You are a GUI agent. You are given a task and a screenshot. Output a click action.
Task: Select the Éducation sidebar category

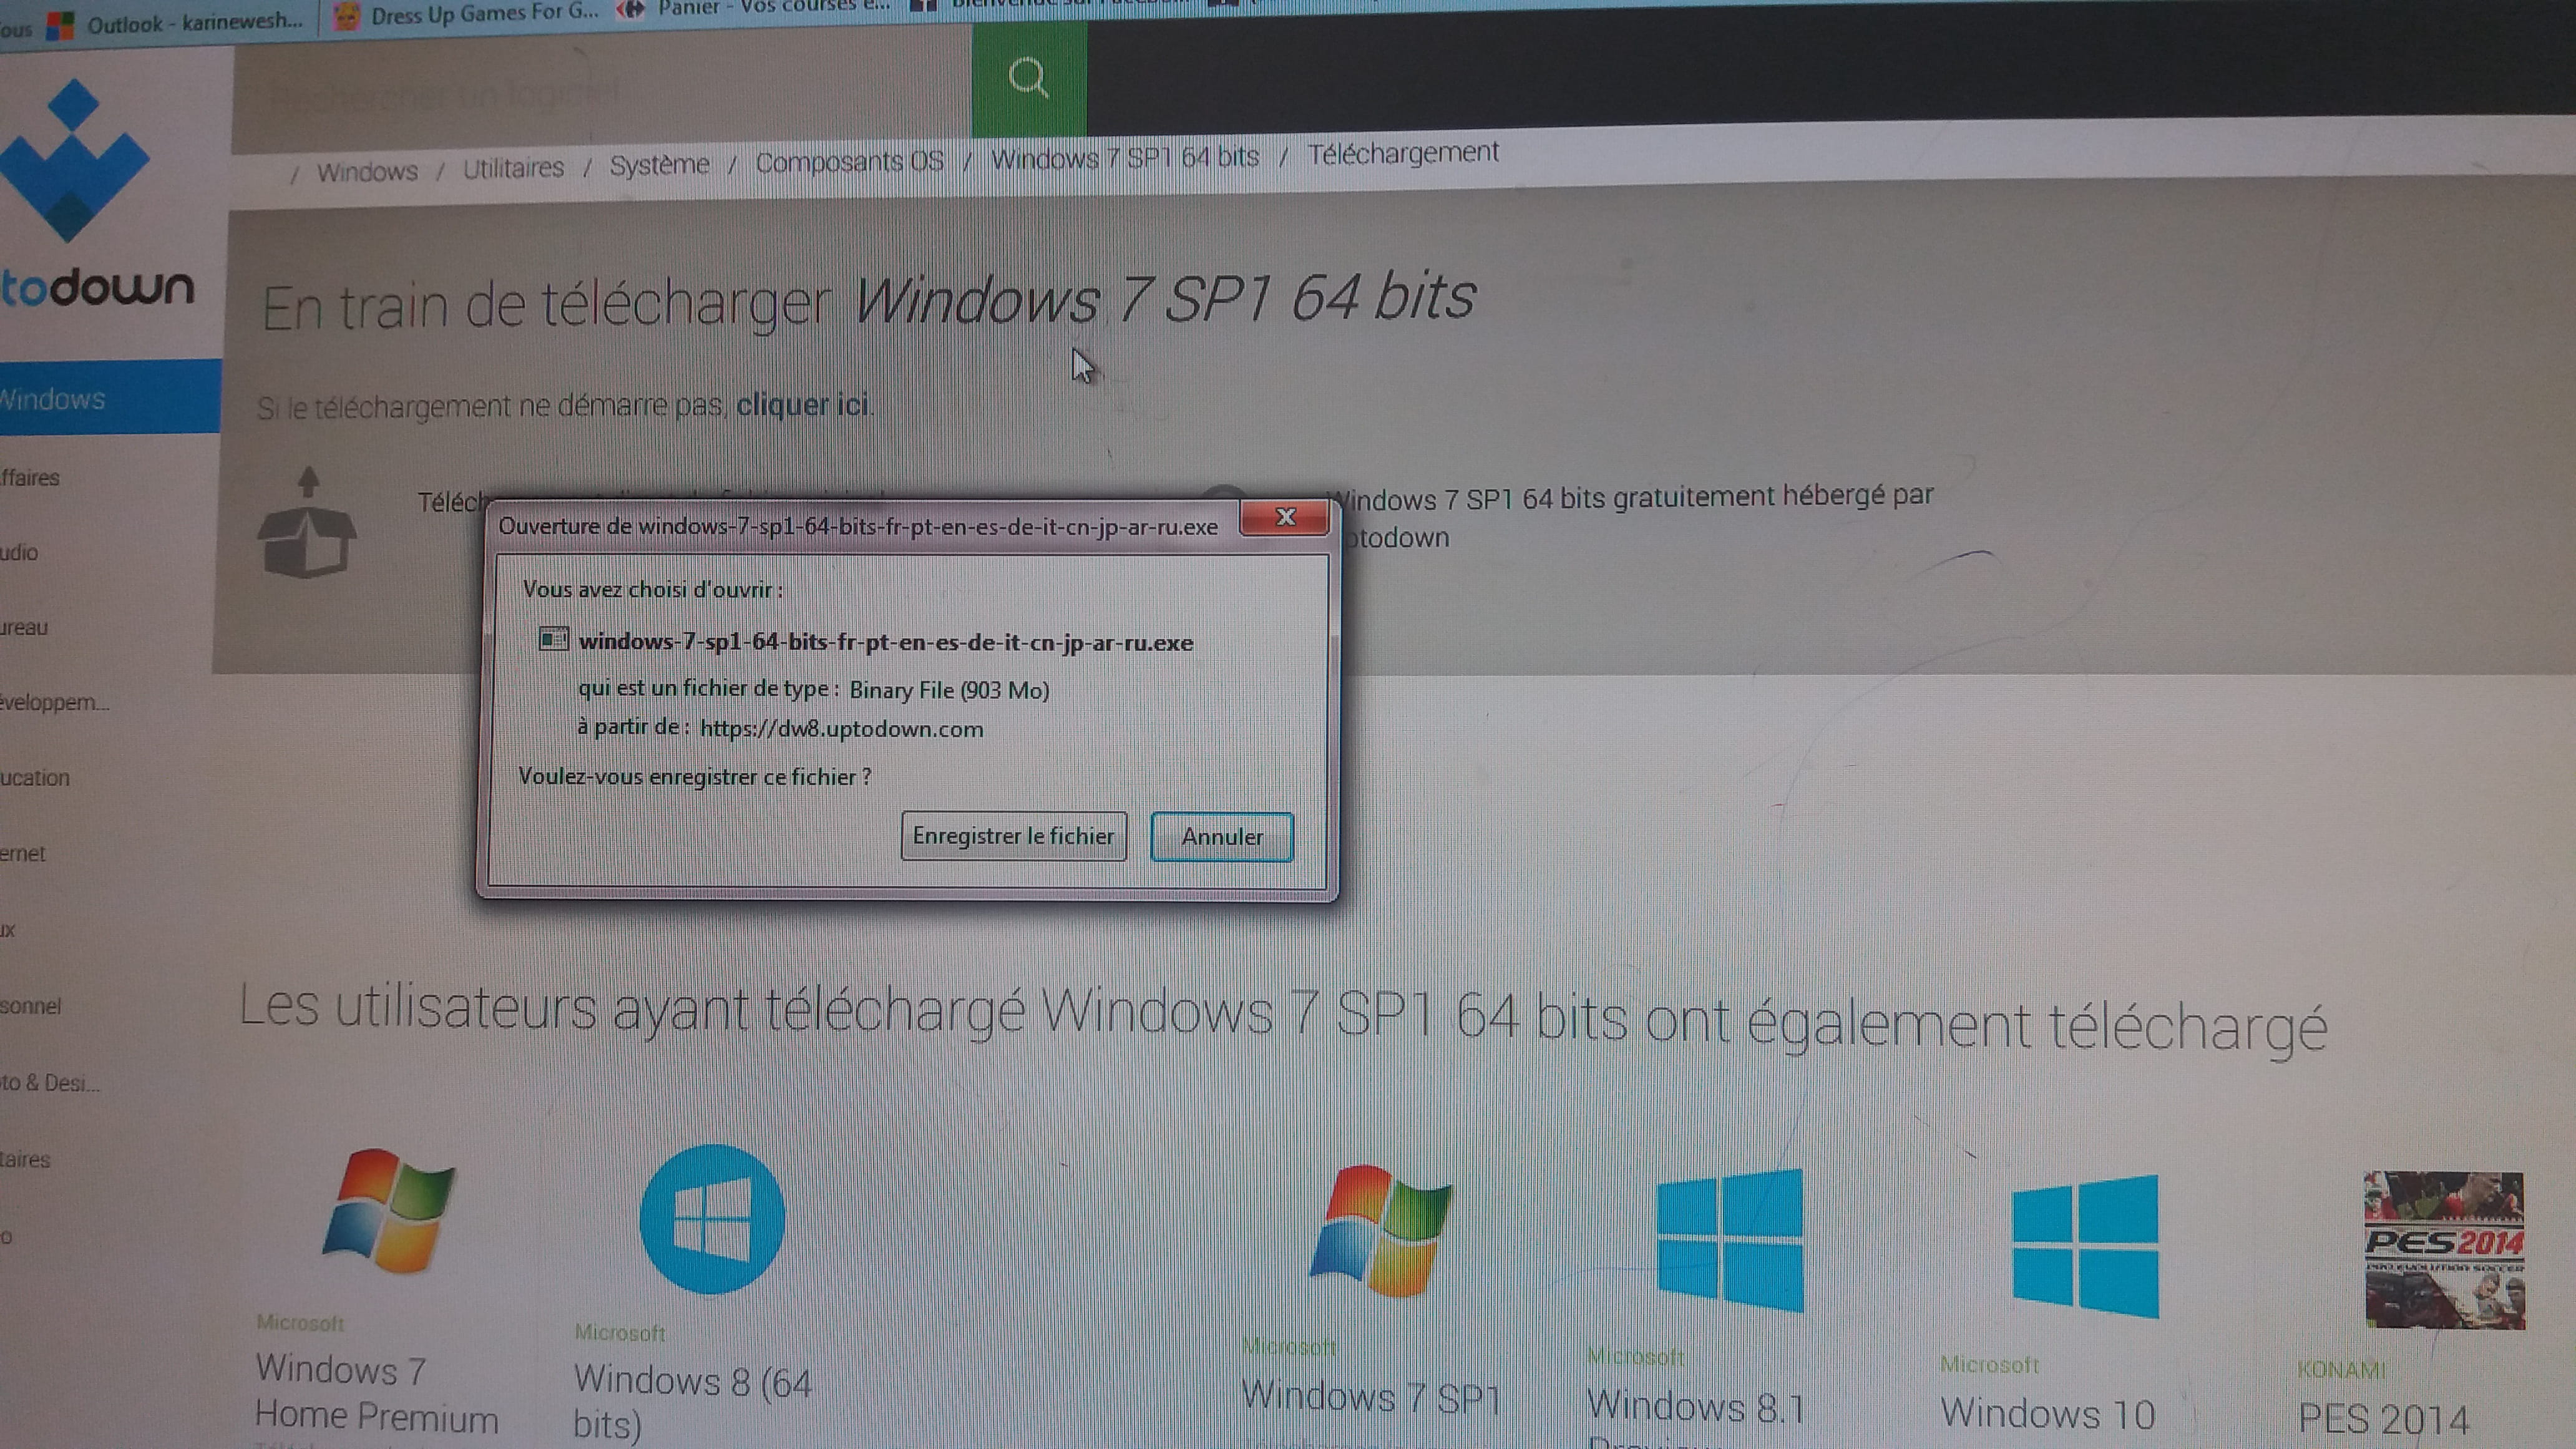coord(35,778)
